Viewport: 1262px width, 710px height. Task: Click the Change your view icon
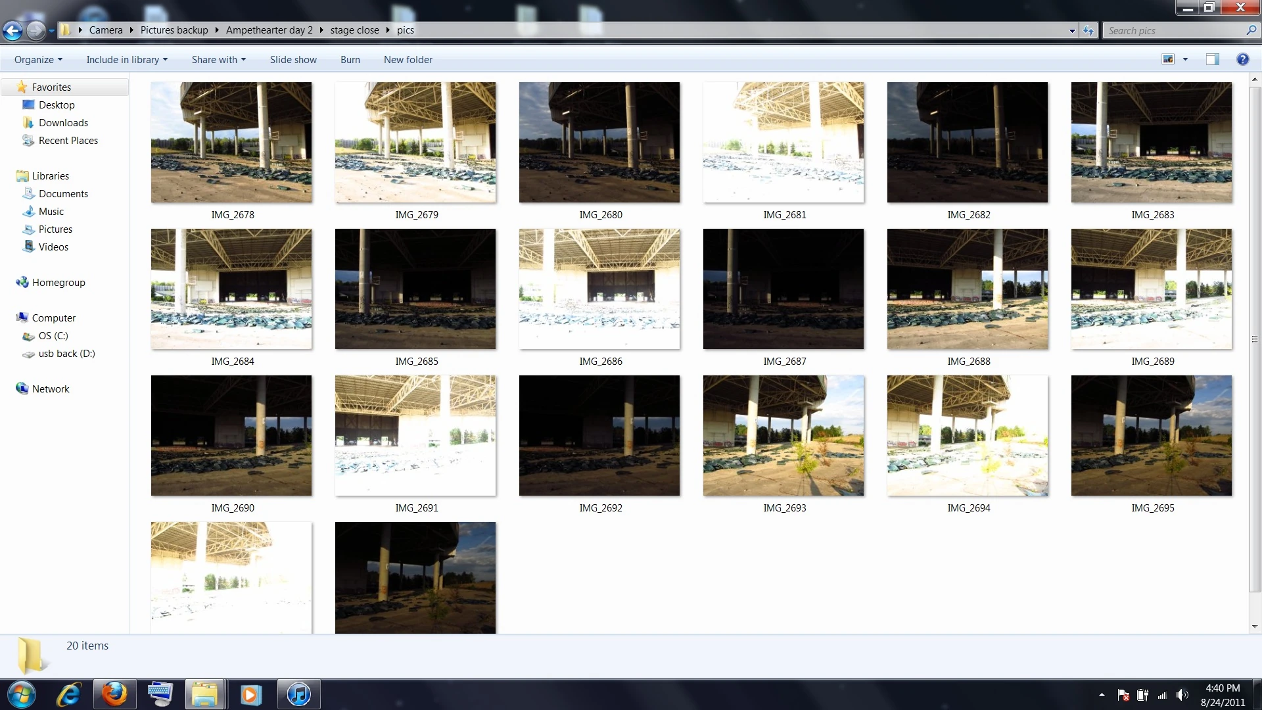pos(1168,59)
